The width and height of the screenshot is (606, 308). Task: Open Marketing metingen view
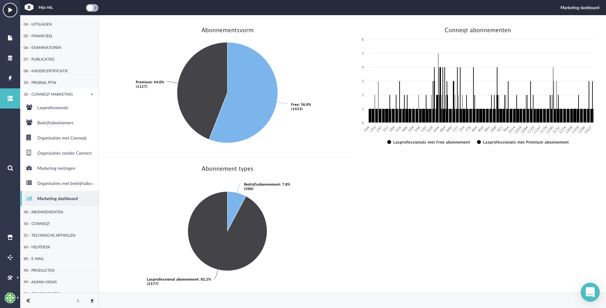pos(60,168)
